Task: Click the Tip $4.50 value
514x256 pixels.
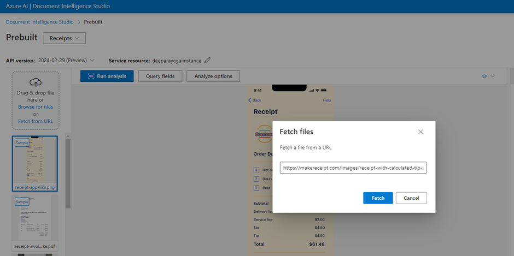Action: [319, 236]
